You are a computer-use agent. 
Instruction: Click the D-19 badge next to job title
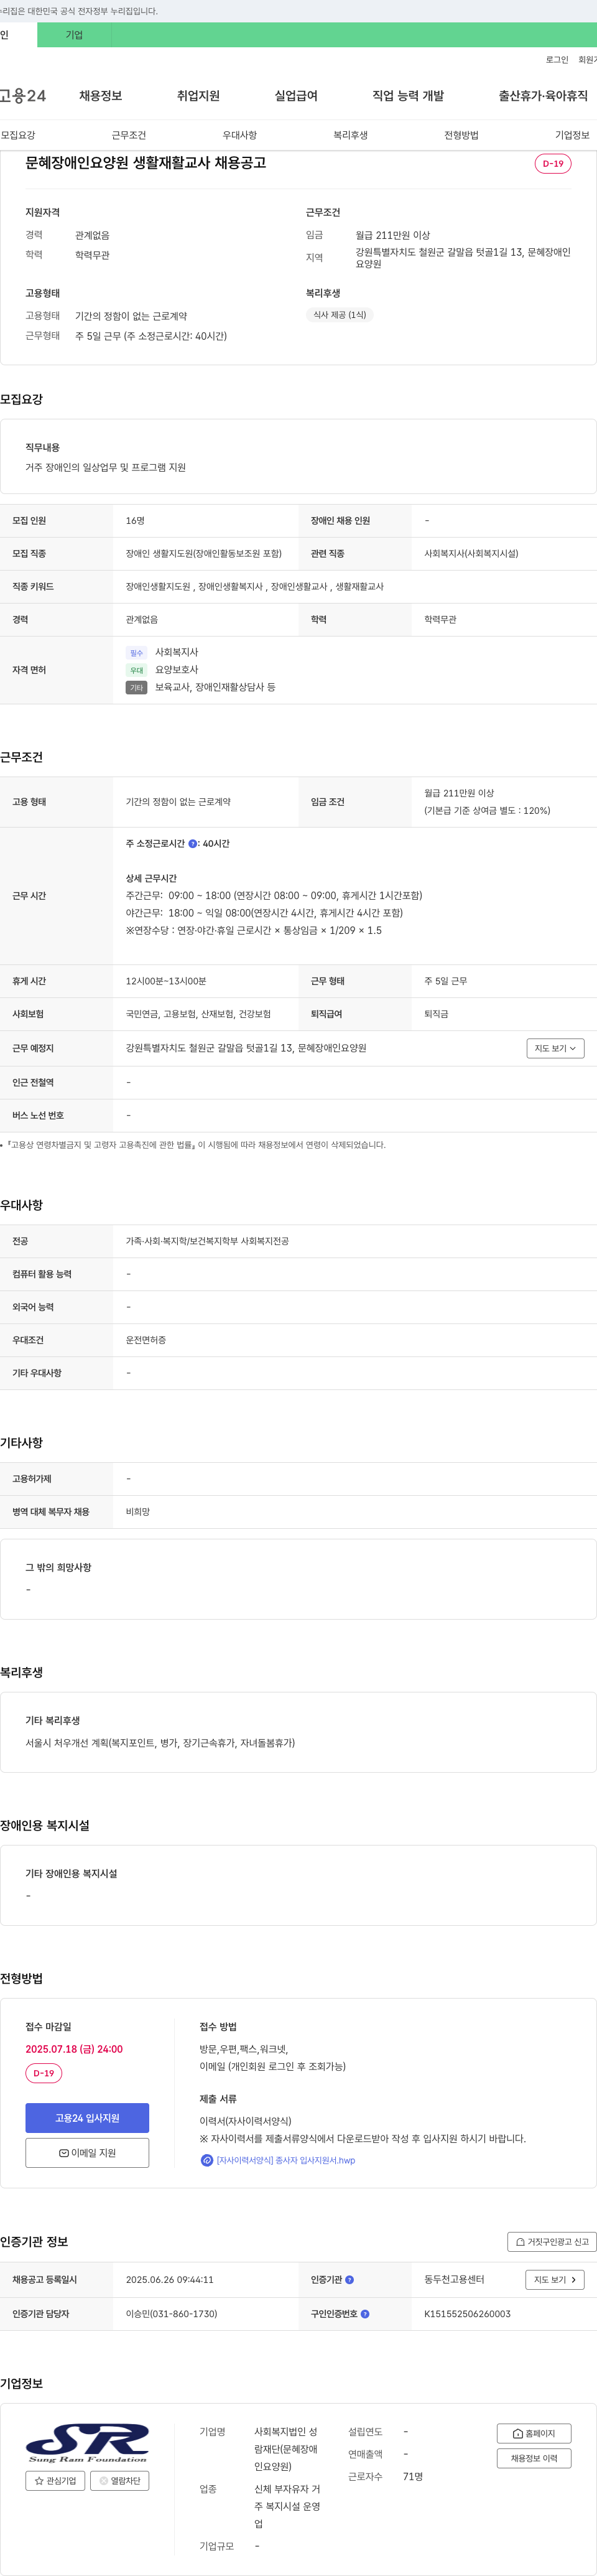[x=553, y=164]
